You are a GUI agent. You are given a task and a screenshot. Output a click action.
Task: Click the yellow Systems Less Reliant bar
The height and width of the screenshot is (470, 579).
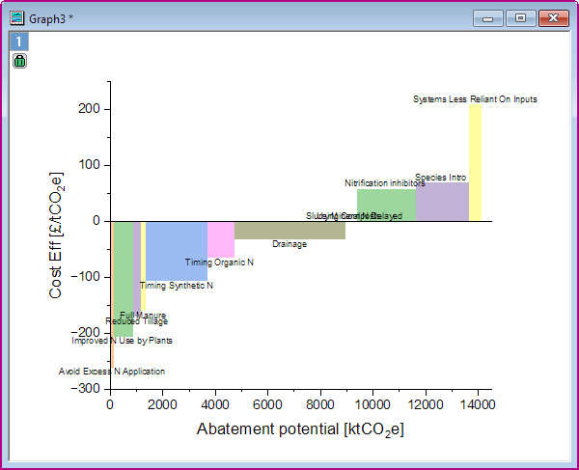pos(475,162)
